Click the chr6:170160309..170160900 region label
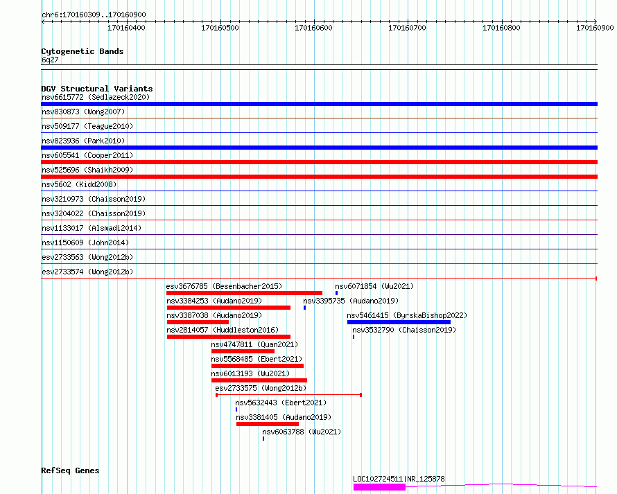617x494 pixels. pos(94,15)
